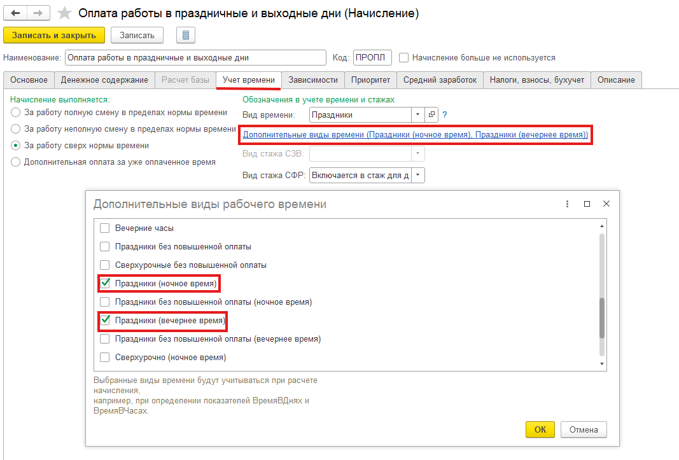The width and height of the screenshot is (679, 460).
Task: Select За работу полную смену radio
Action: 15,113
